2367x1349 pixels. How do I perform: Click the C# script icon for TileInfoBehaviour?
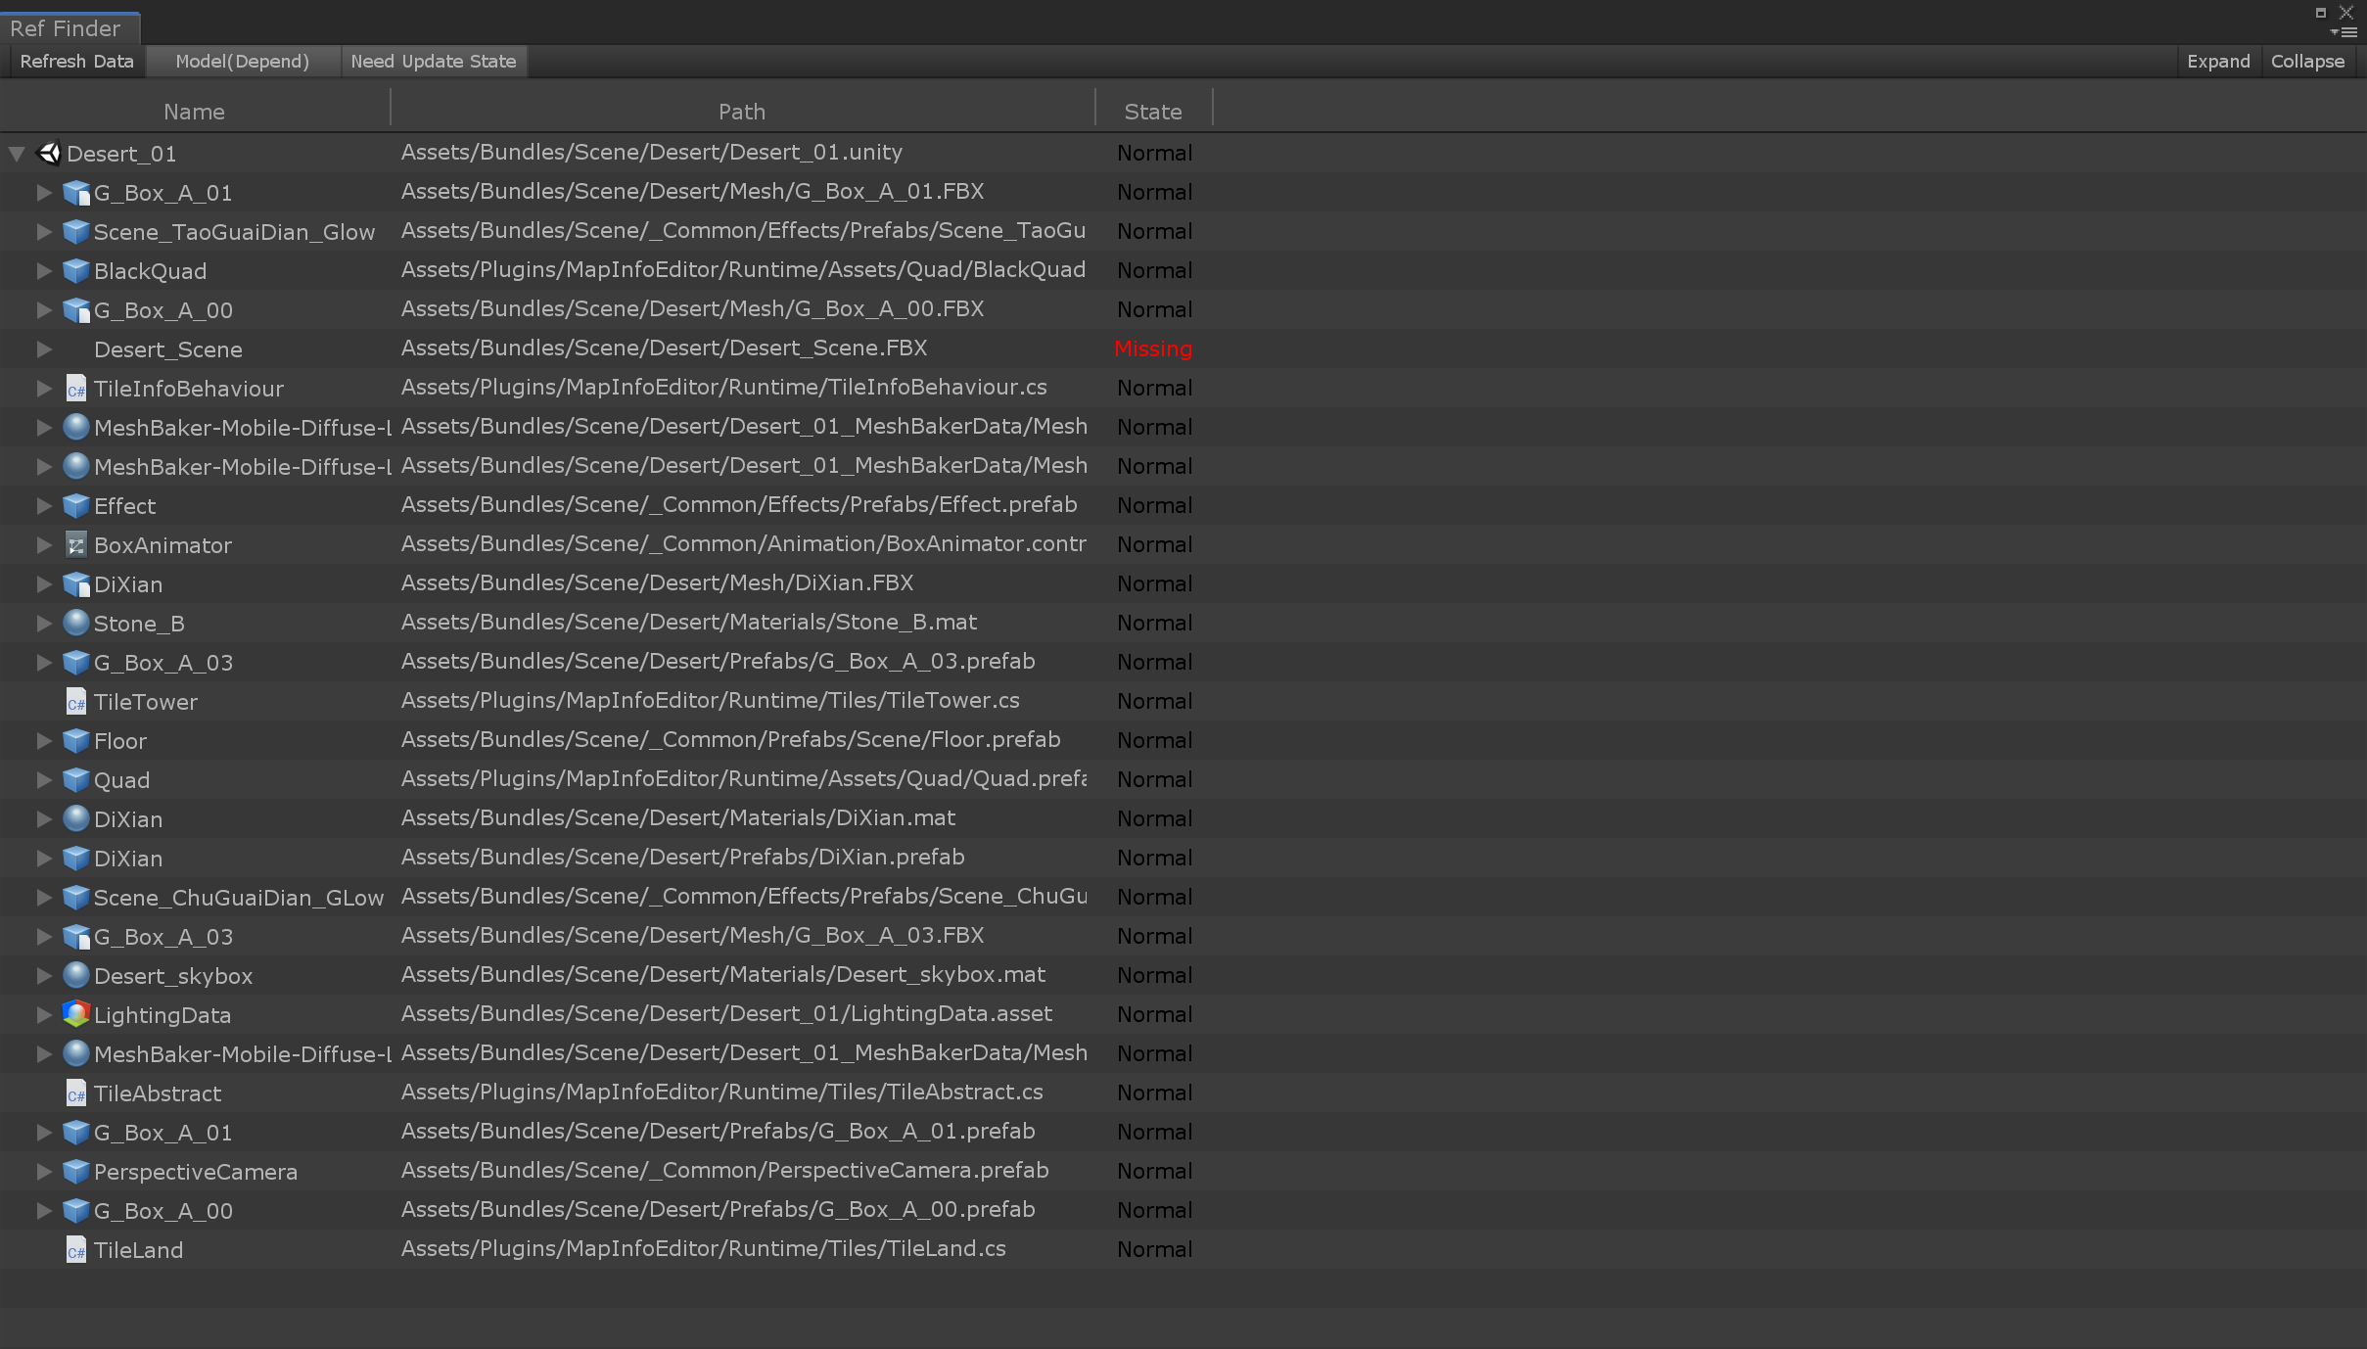76,389
